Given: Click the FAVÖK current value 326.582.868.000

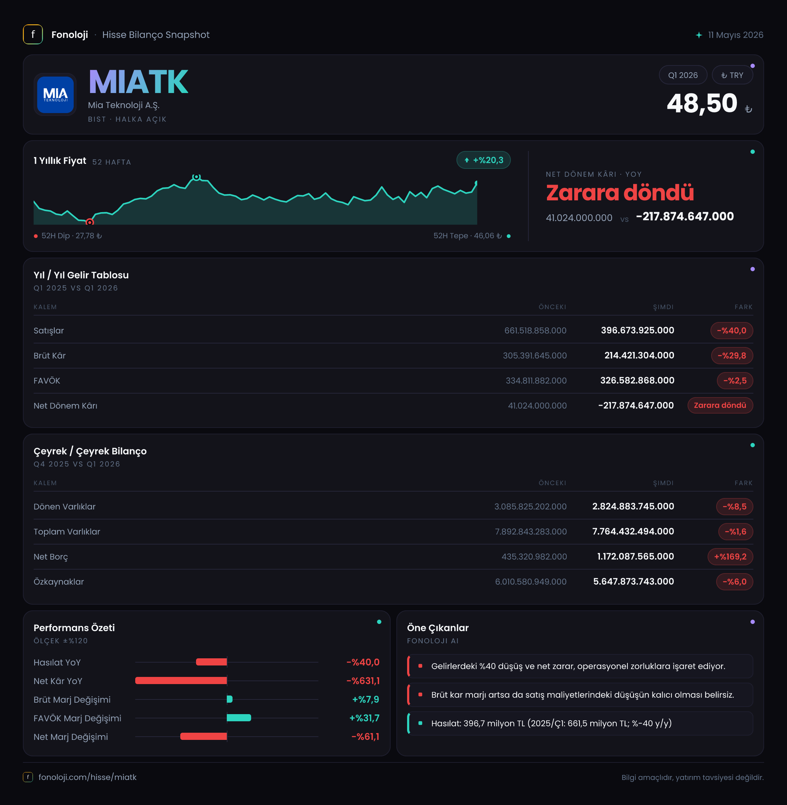Looking at the screenshot, I should (637, 381).
